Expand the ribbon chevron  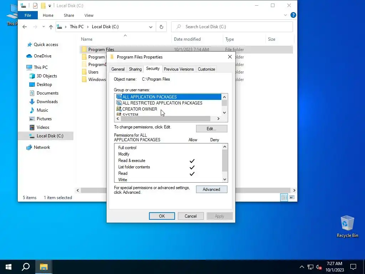click(286, 15)
